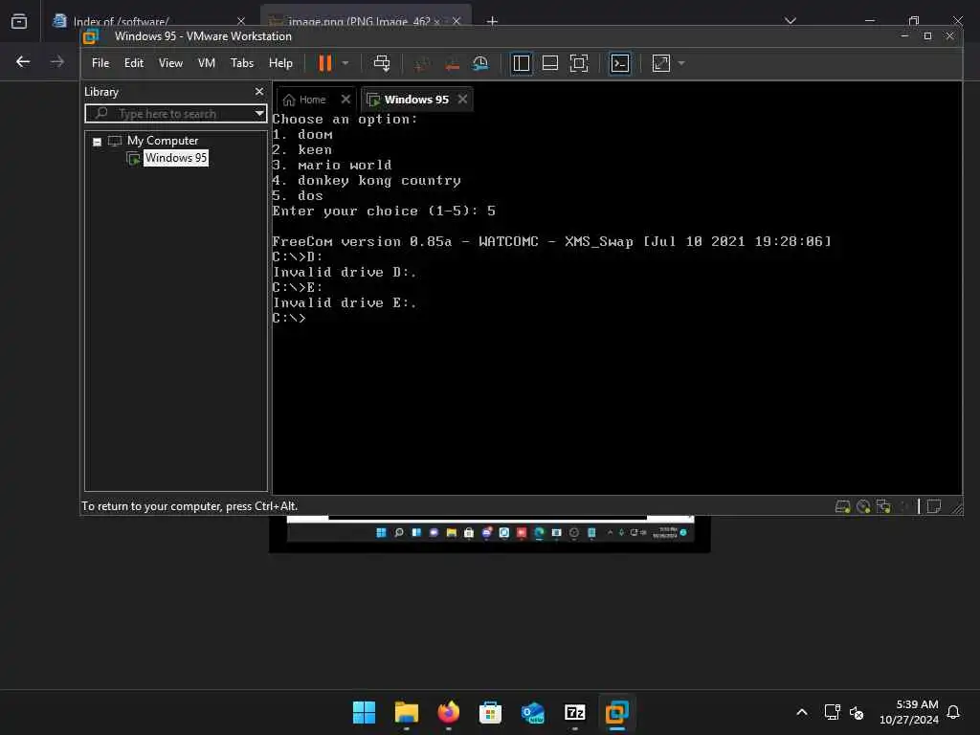Toggle the library sidebar view button
Screen dimensions: 980x735
[x=521, y=63]
